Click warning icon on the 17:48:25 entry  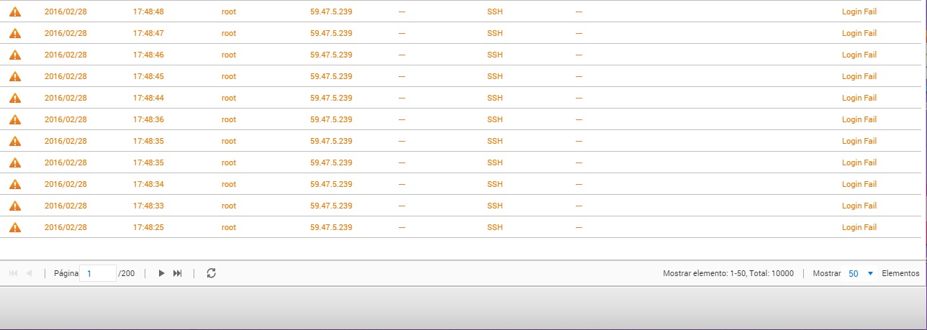(x=15, y=227)
